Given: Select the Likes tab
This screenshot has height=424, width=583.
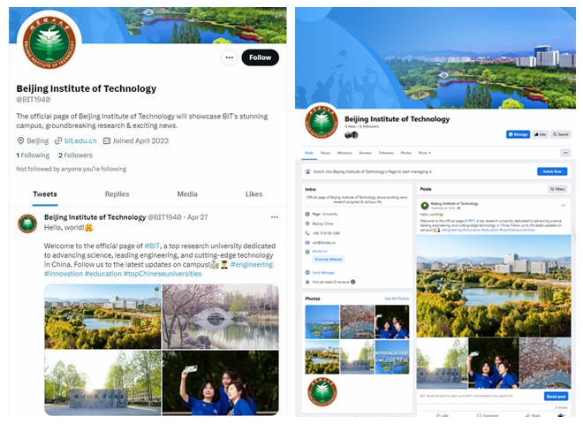Looking at the screenshot, I should [x=254, y=194].
